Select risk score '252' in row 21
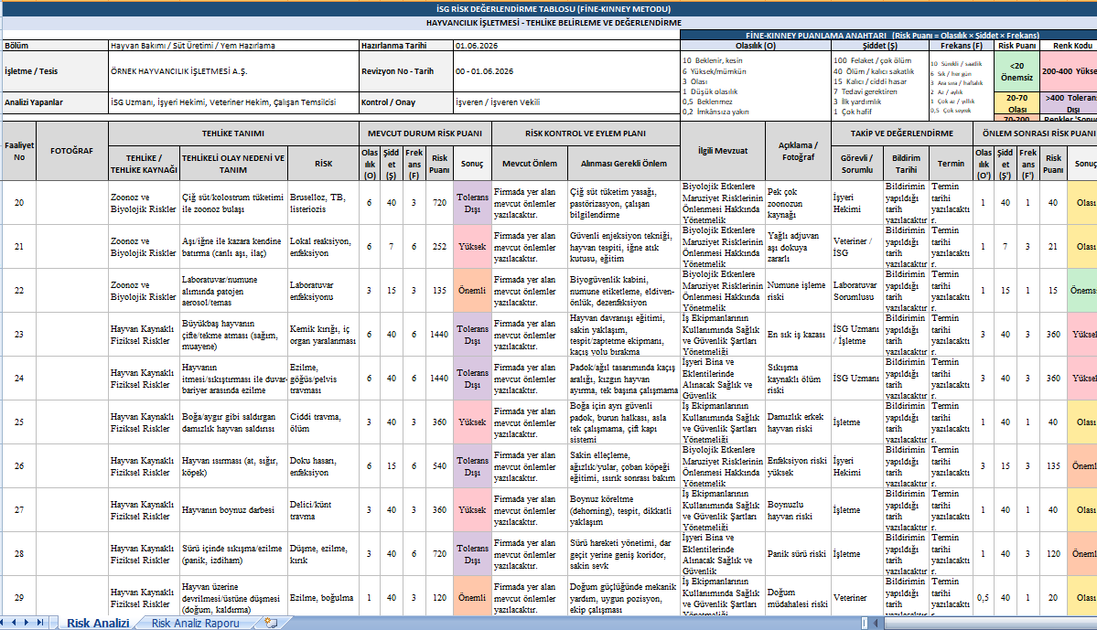 439,247
